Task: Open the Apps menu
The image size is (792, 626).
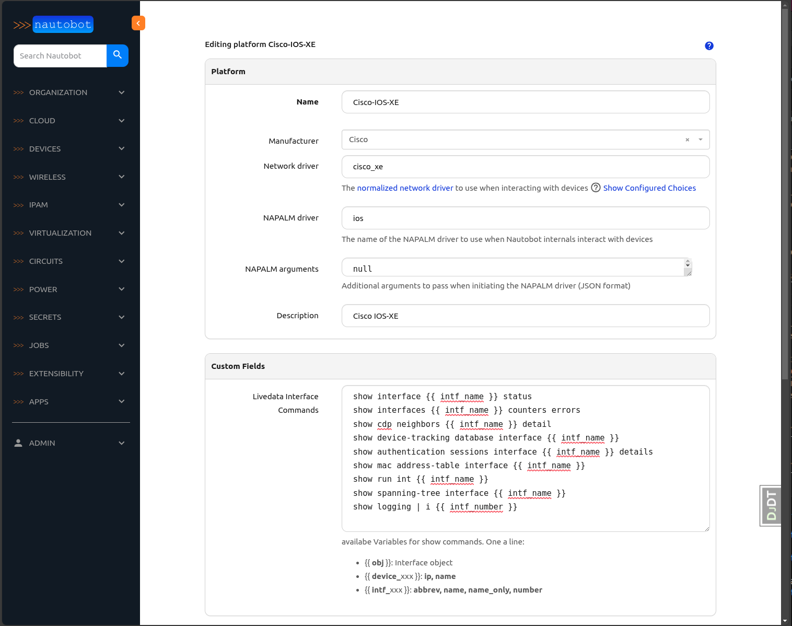Action: (x=71, y=402)
